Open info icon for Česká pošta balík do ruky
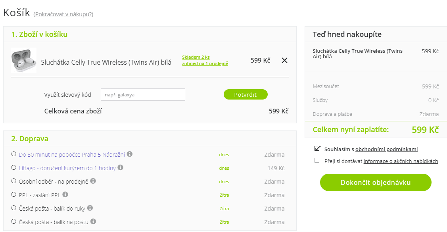Screen dimensions: 447x232 click(90, 208)
